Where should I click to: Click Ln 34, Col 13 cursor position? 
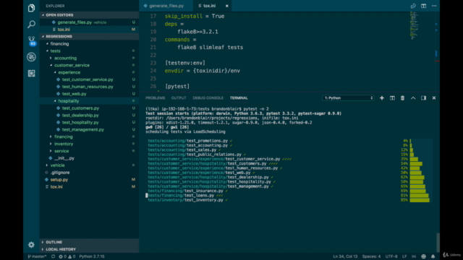coord(345,256)
